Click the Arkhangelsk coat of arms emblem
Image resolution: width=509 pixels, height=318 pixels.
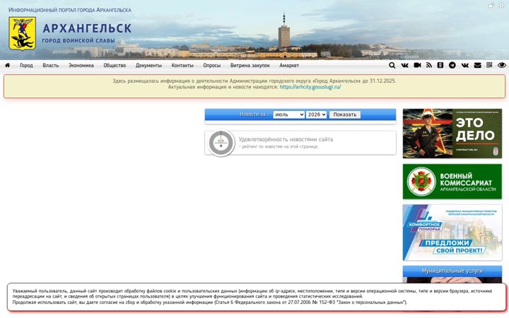[22, 33]
